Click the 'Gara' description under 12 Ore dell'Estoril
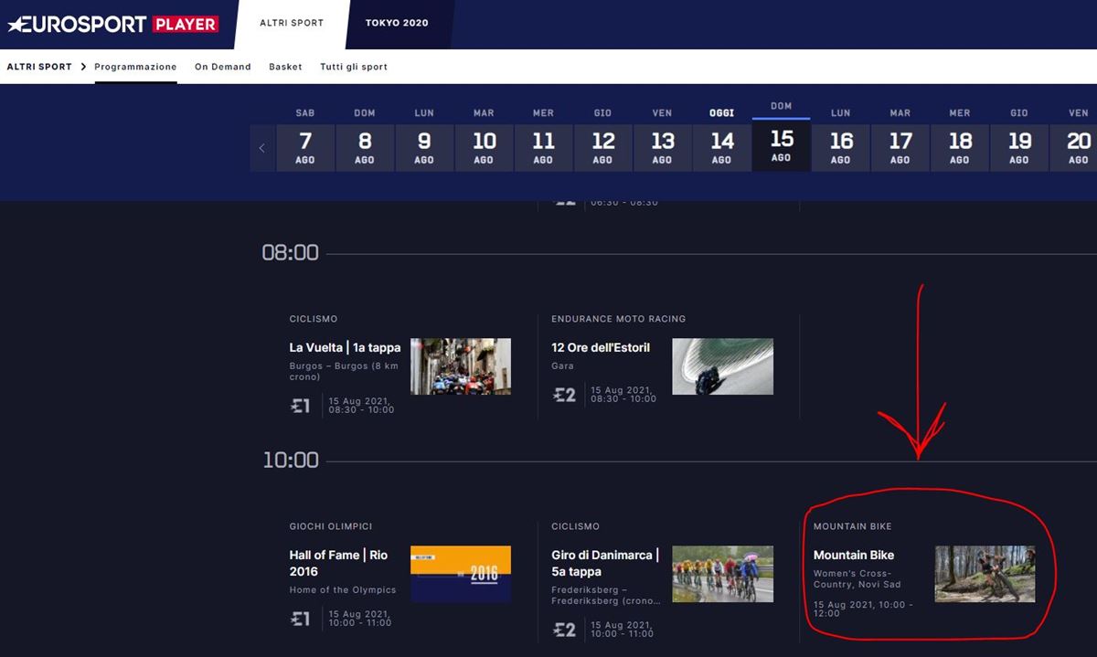 coord(562,366)
